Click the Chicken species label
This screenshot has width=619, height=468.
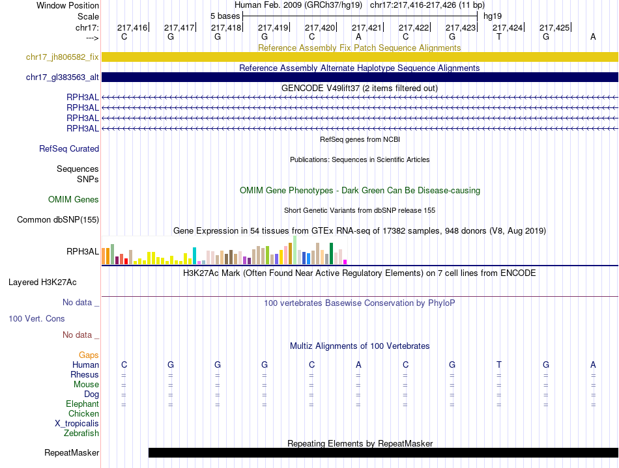83,413
